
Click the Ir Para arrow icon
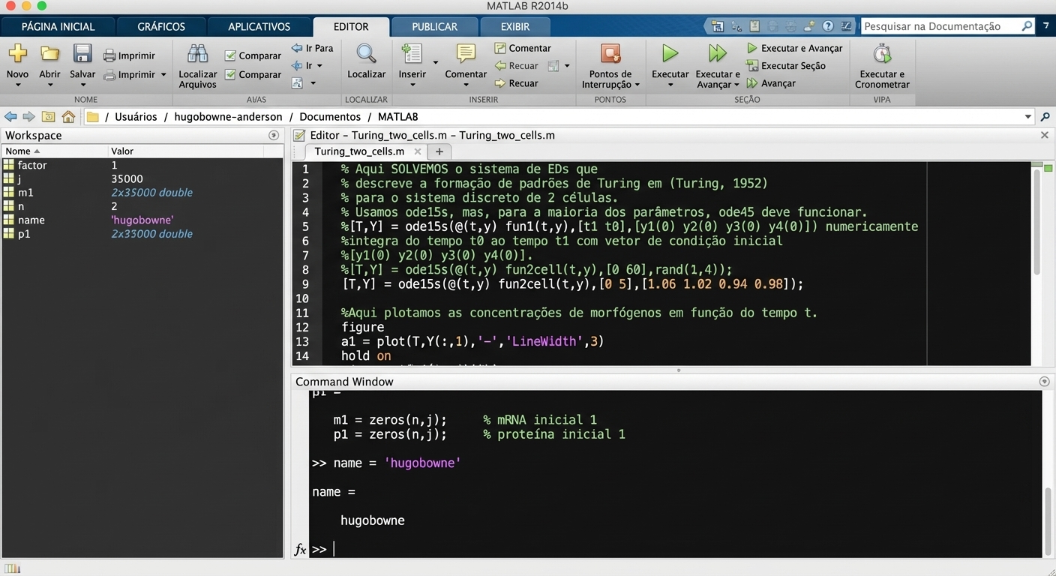[x=297, y=48]
